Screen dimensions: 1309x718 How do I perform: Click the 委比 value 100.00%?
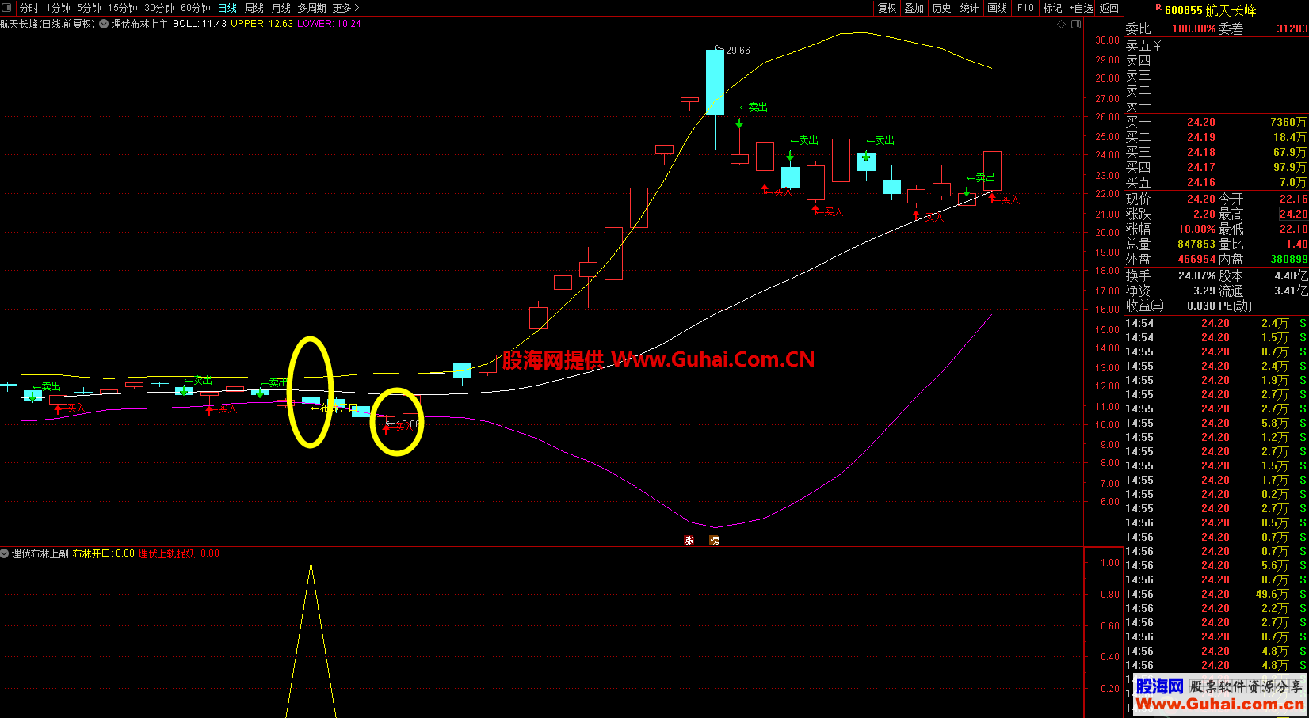(x=1193, y=28)
